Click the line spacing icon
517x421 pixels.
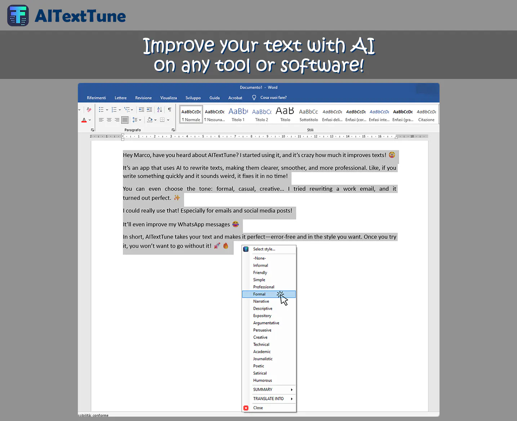tap(134, 120)
